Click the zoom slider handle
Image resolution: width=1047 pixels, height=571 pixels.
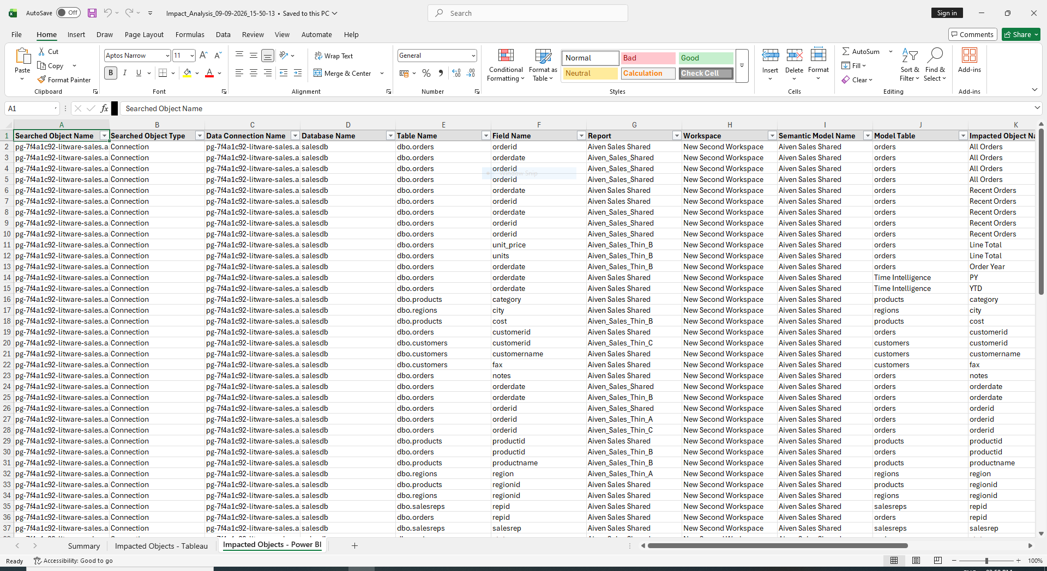click(986, 561)
